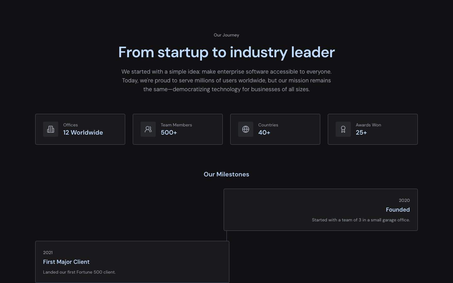The height and width of the screenshot is (283, 453).
Task: Click the "25+" awards figure
Action: [x=361, y=133]
